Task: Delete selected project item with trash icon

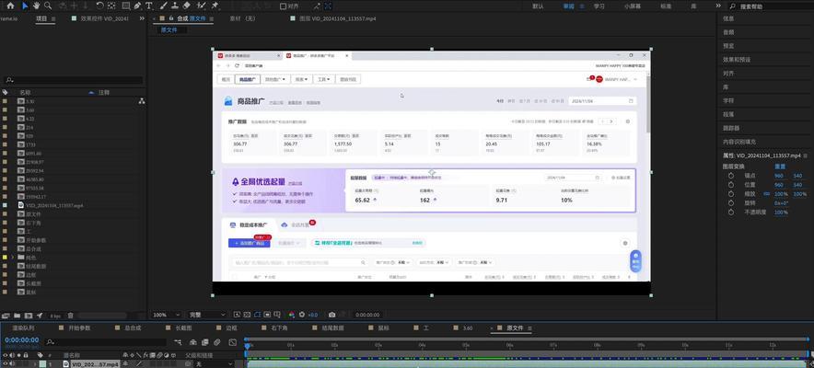Action: tap(71, 316)
